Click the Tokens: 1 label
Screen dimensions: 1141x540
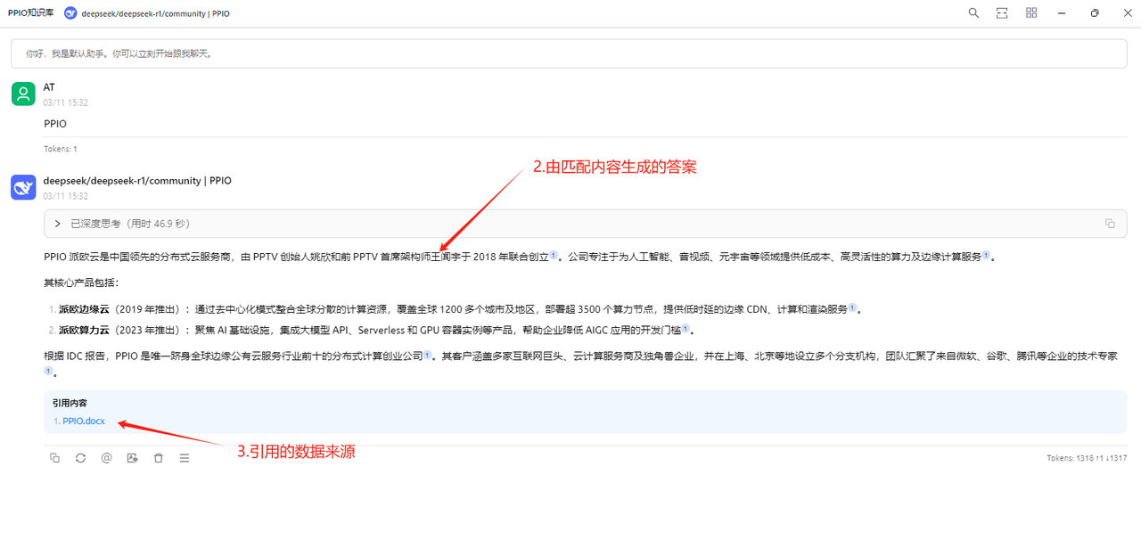pos(61,149)
